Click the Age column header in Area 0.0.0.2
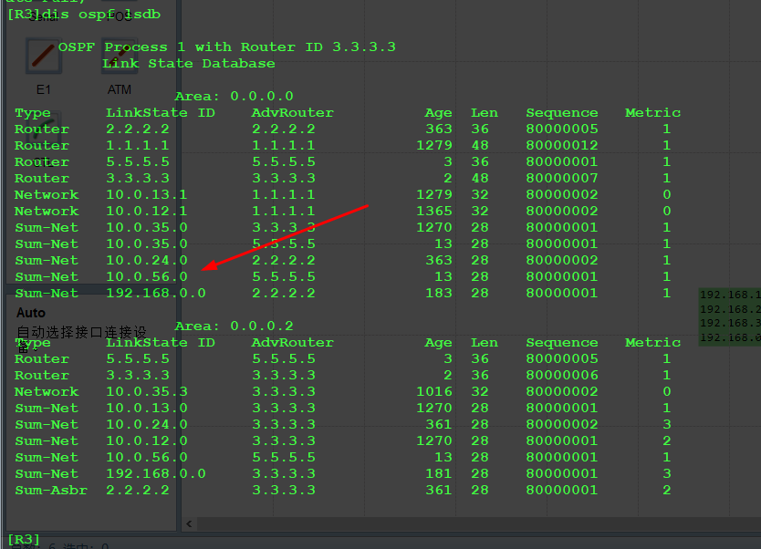Viewport: 761px width, 549px height. coord(439,342)
